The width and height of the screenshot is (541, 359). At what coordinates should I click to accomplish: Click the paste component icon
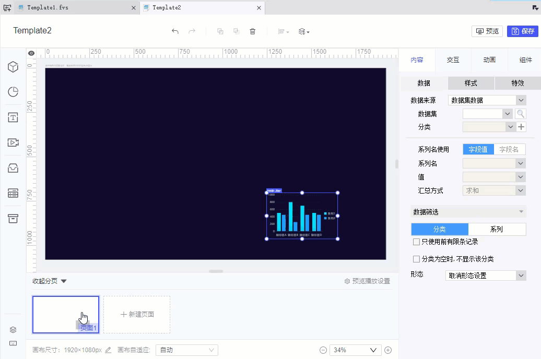(237, 31)
